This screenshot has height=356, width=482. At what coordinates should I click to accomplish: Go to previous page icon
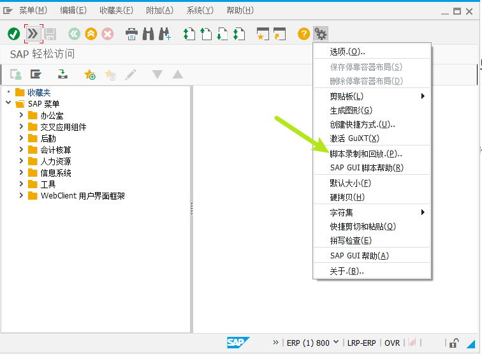coord(206,34)
